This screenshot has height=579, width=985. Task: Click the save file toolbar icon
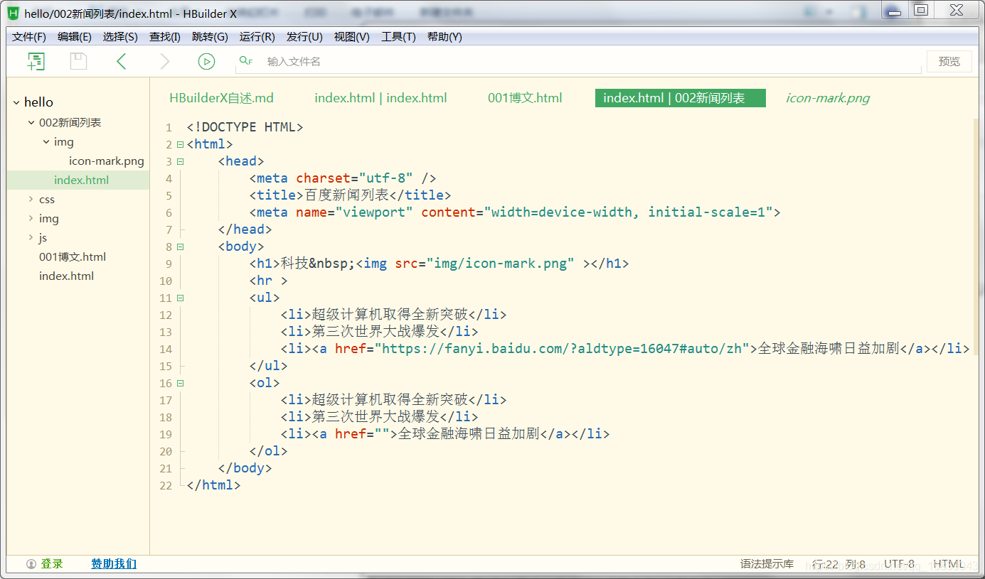pyautogui.click(x=78, y=62)
